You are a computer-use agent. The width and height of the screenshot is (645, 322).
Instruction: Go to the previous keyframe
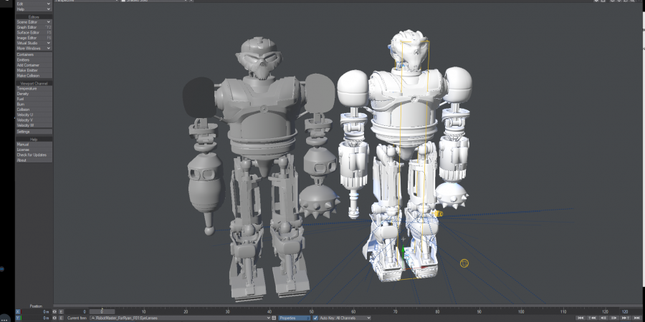(592, 318)
